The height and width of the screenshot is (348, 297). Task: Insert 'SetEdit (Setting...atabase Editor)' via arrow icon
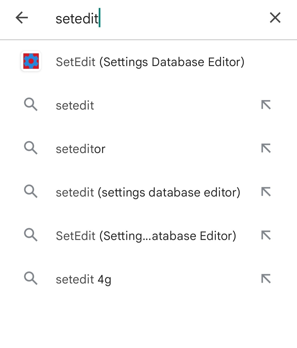click(266, 235)
